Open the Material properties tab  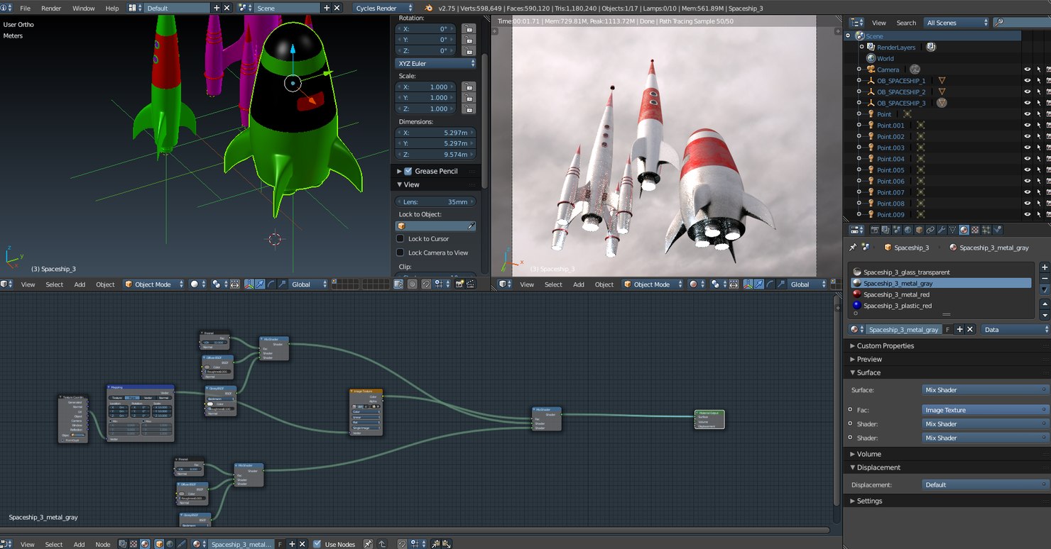pyautogui.click(x=964, y=230)
